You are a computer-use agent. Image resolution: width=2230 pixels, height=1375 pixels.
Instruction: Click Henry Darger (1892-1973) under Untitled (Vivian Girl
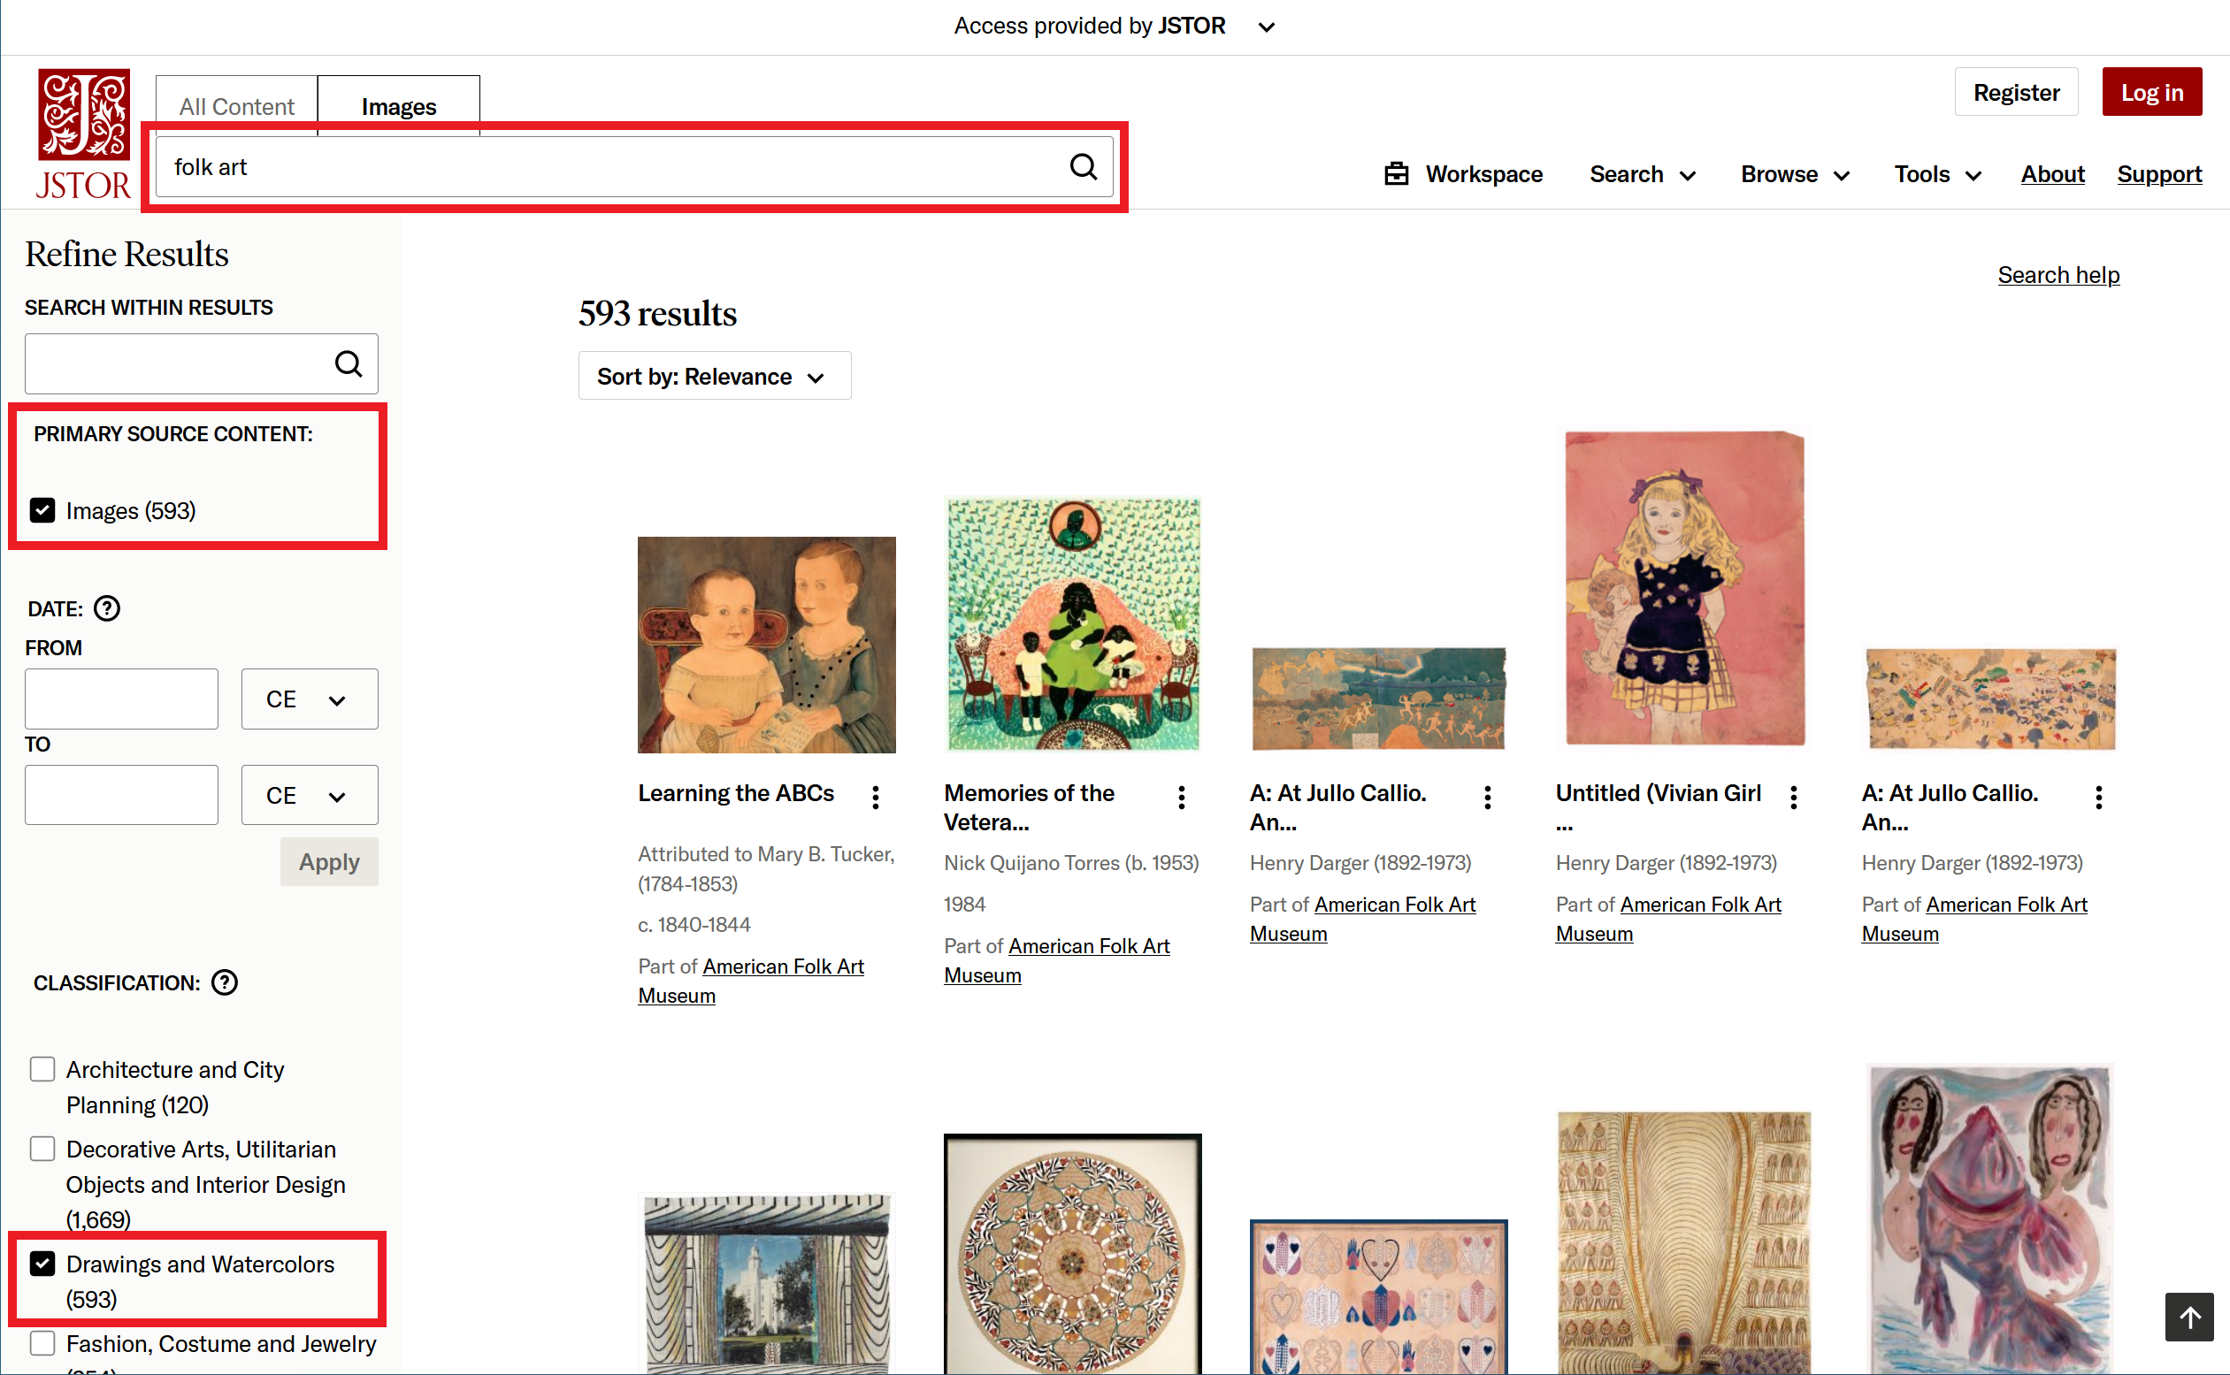click(x=1667, y=863)
